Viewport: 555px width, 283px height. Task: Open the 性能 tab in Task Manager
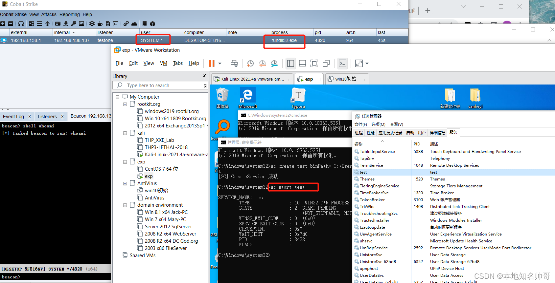pyautogui.click(x=371, y=133)
